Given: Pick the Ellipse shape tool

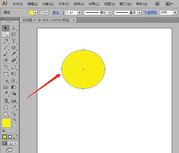Looking at the screenshot, I should pos(14,48).
